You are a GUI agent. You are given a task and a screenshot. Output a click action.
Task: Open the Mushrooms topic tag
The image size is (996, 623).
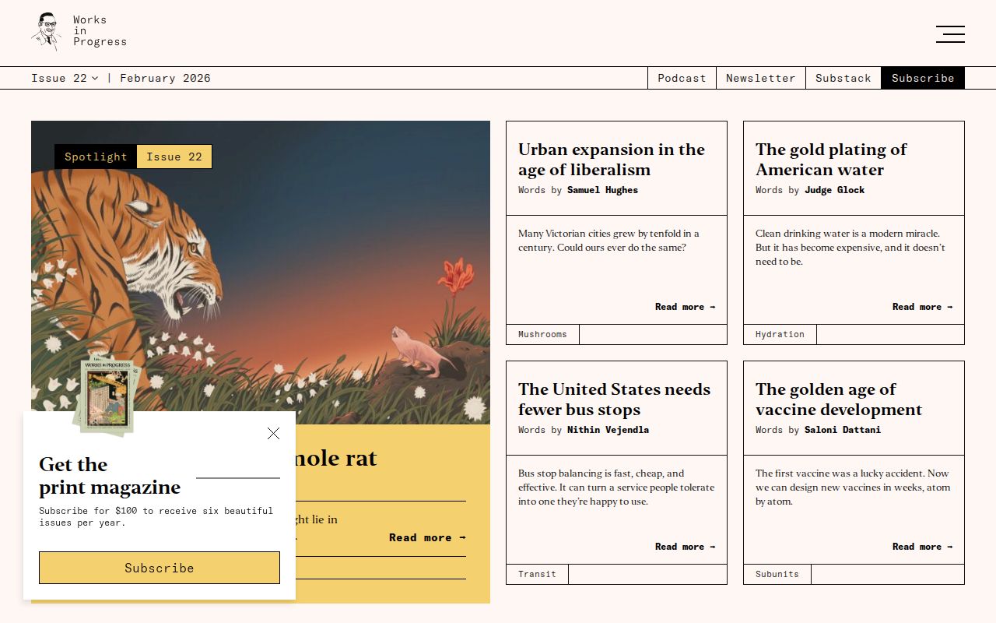542,334
